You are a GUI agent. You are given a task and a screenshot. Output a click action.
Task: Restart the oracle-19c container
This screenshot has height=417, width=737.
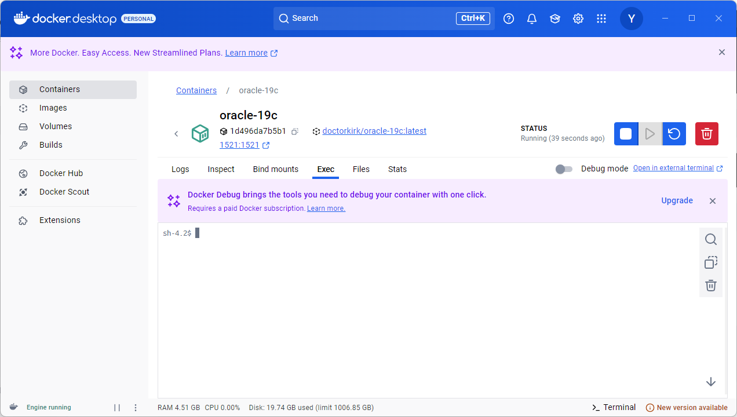coord(674,134)
